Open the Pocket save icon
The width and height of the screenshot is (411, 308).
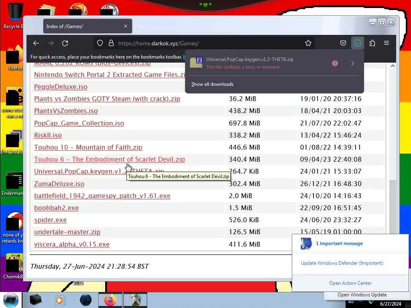pos(343,43)
